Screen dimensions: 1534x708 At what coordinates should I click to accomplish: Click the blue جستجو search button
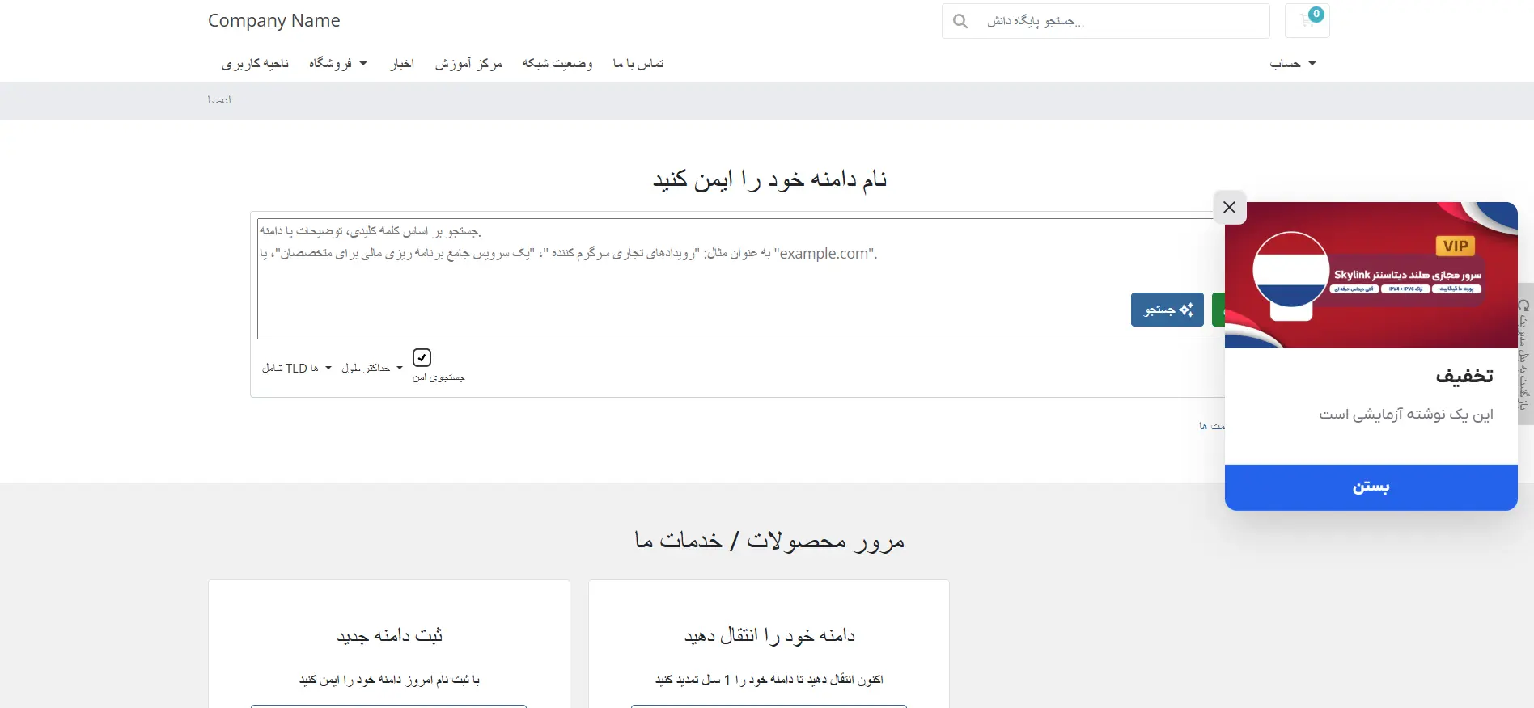[1167, 310]
